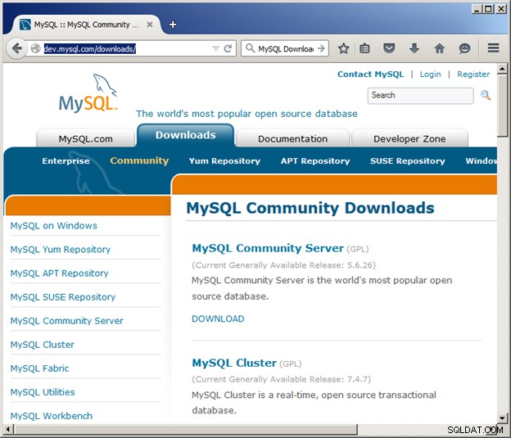Reload the page with the refresh icon
Screen dimensions: 511x438
point(228,48)
